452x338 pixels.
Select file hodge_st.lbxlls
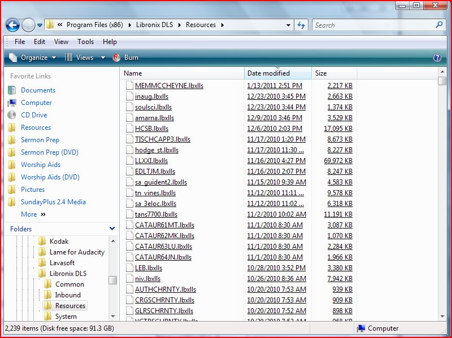pos(157,150)
